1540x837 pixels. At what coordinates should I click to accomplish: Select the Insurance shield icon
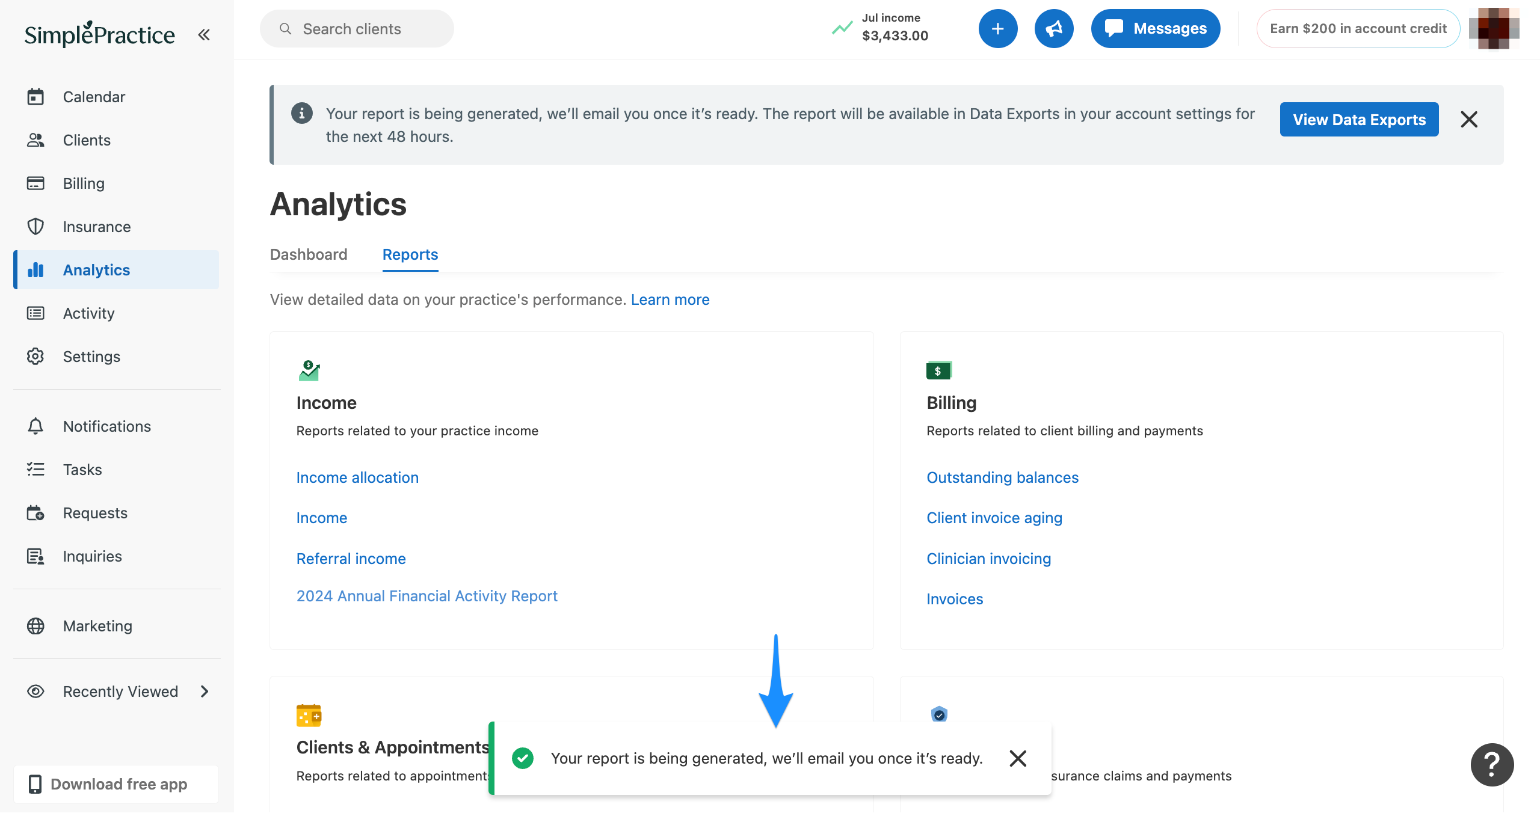coord(36,227)
